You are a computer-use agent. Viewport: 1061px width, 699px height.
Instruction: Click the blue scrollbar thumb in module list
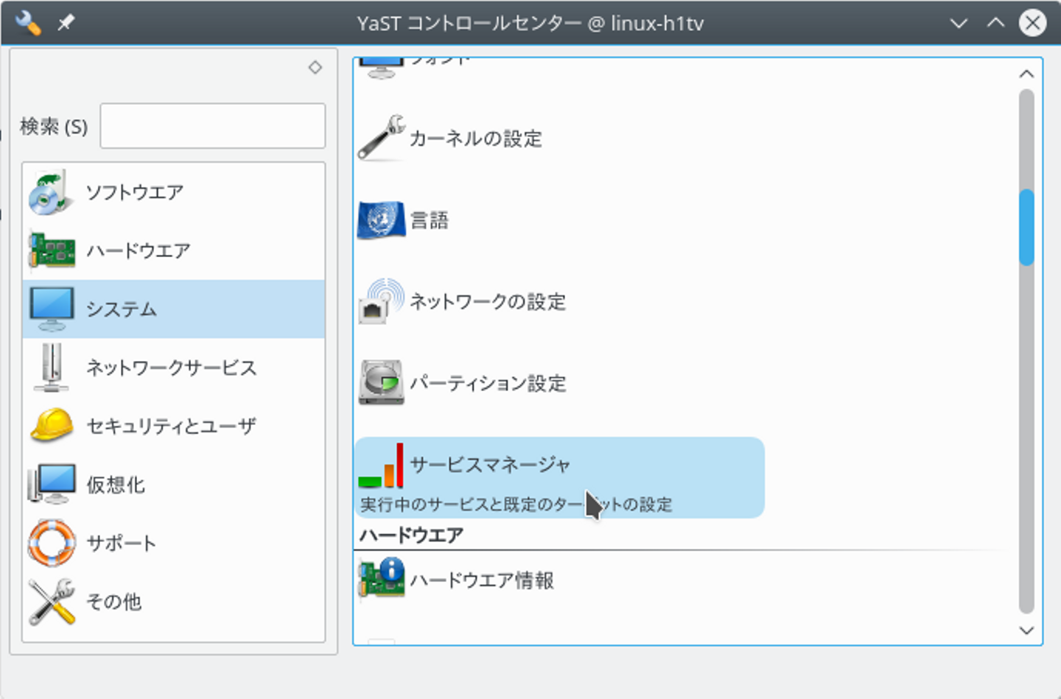click(1026, 227)
